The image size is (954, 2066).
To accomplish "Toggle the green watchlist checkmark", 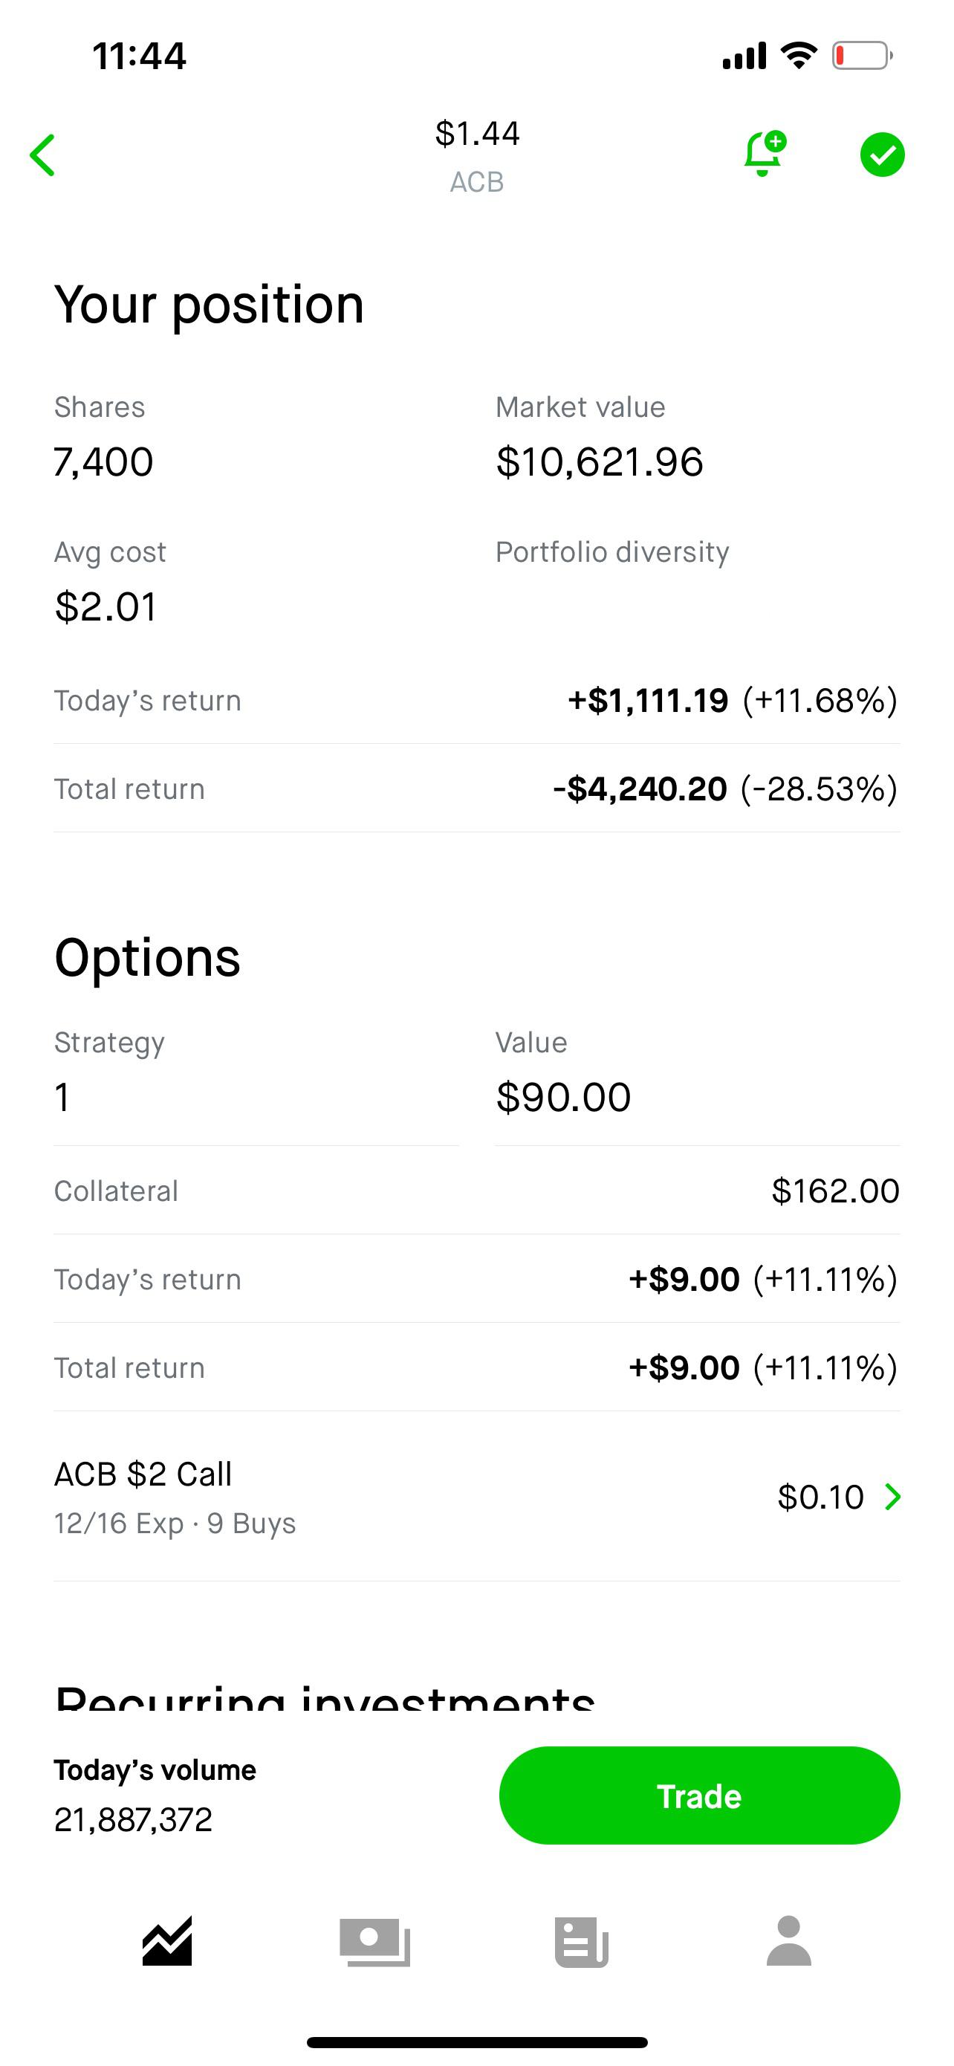I will coord(882,155).
